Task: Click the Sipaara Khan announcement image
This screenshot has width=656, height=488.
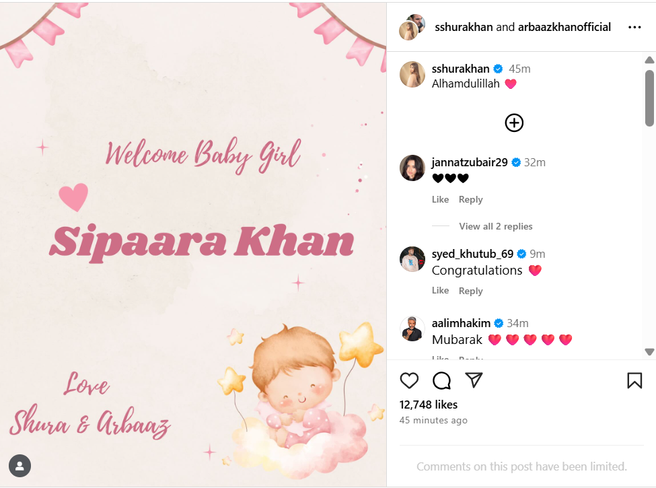Action: (193, 244)
